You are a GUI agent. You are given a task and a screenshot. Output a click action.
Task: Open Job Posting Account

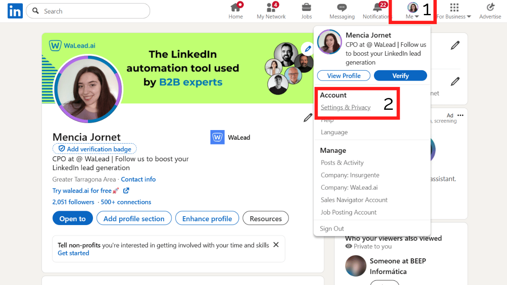(349, 212)
